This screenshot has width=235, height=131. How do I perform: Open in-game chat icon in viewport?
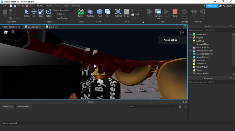click(13, 32)
